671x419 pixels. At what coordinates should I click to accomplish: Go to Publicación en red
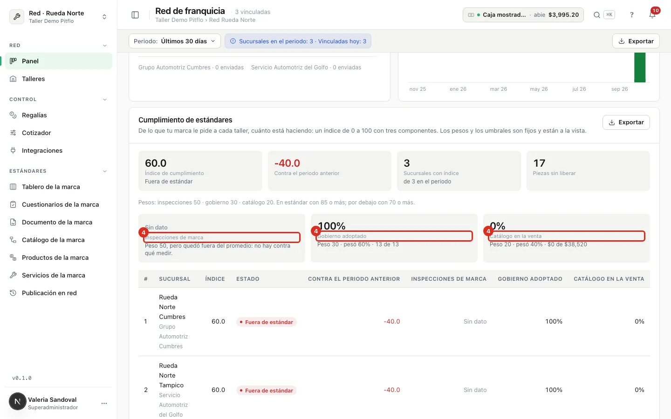pyautogui.click(x=59, y=293)
